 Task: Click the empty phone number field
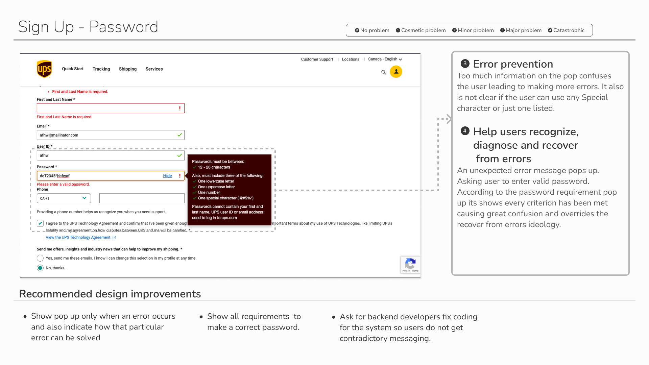tap(142, 198)
